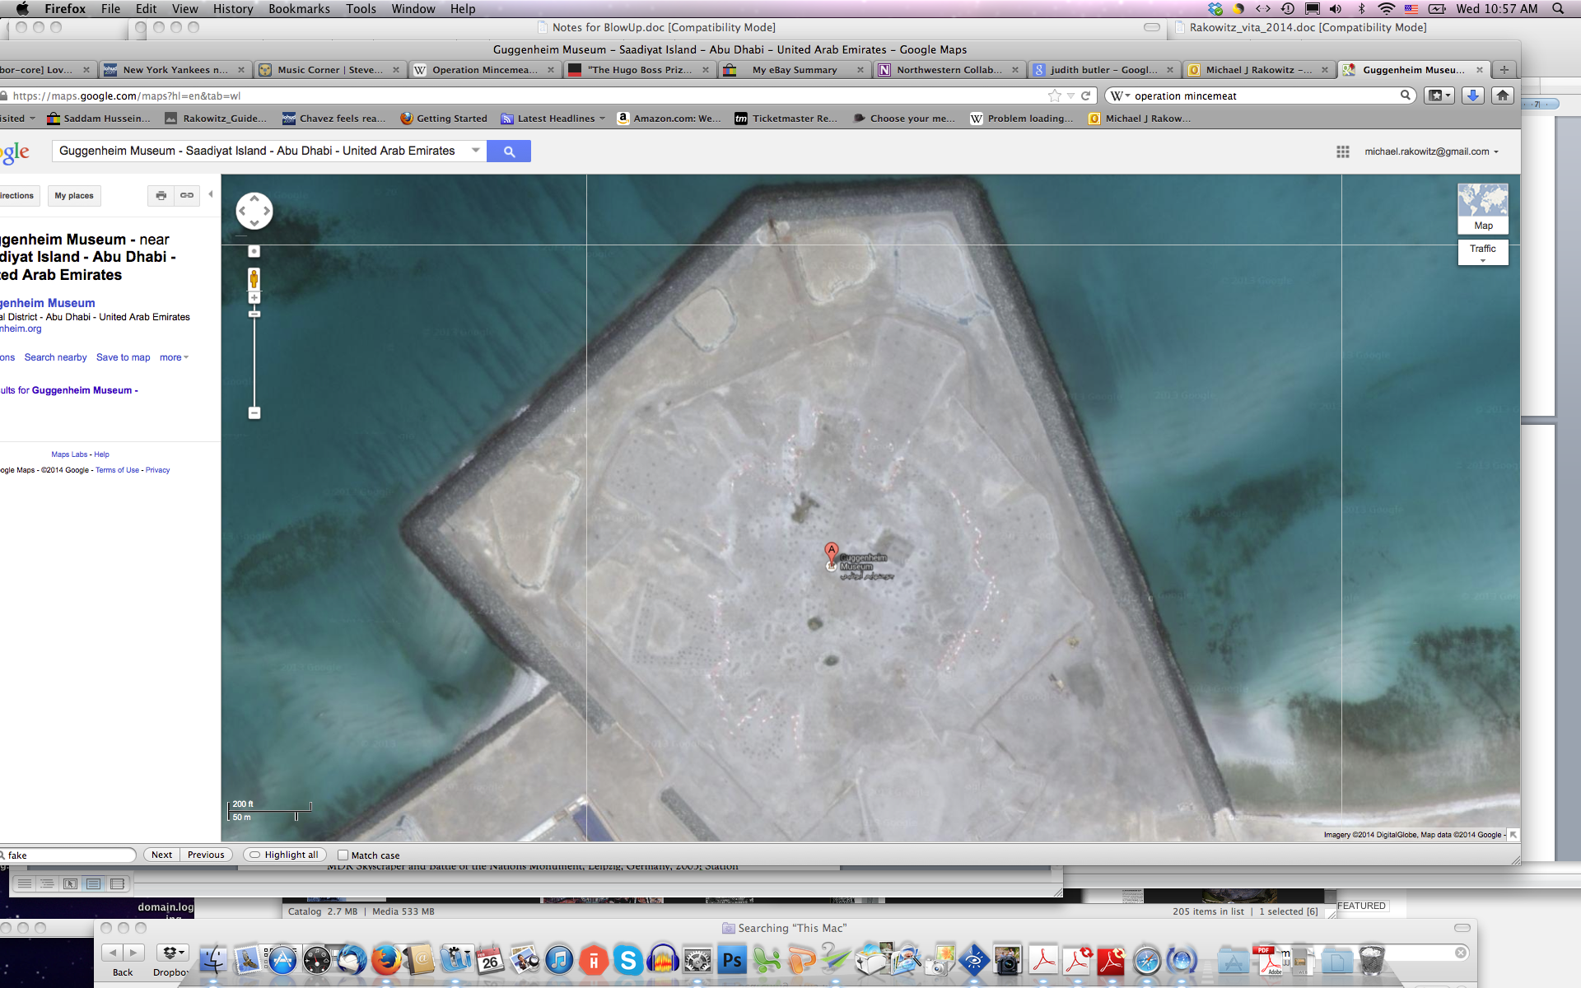This screenshot has height=988, width=1581.
Task: Click the Google Maps search input field
Action: point(262,151)
